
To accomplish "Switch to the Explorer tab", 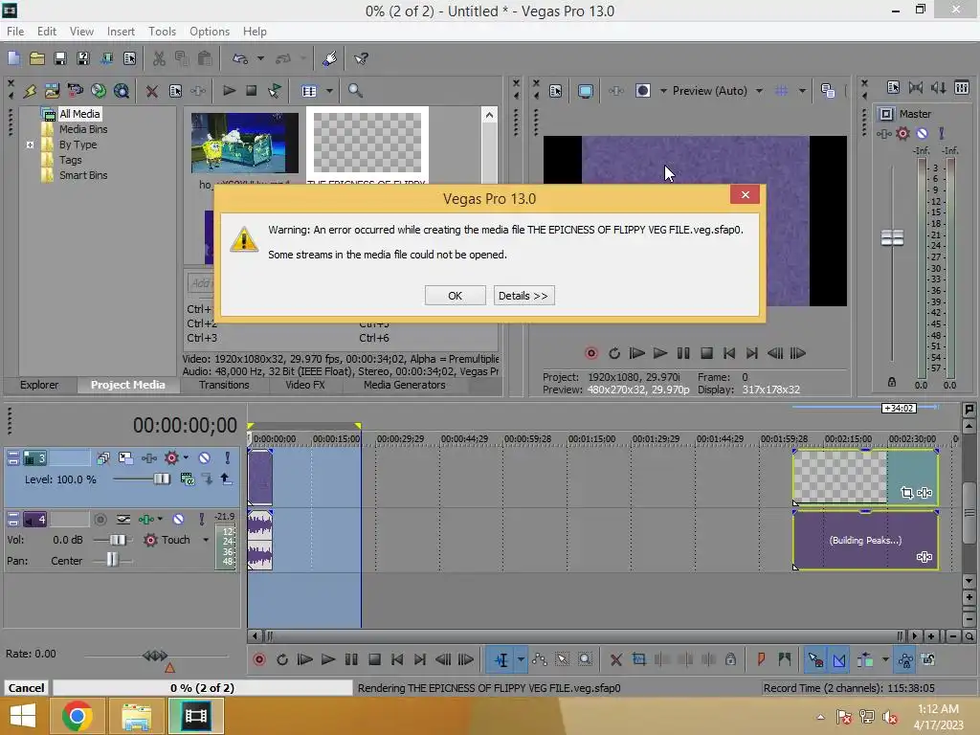I will pyautogui.click(x=39, y=385).
